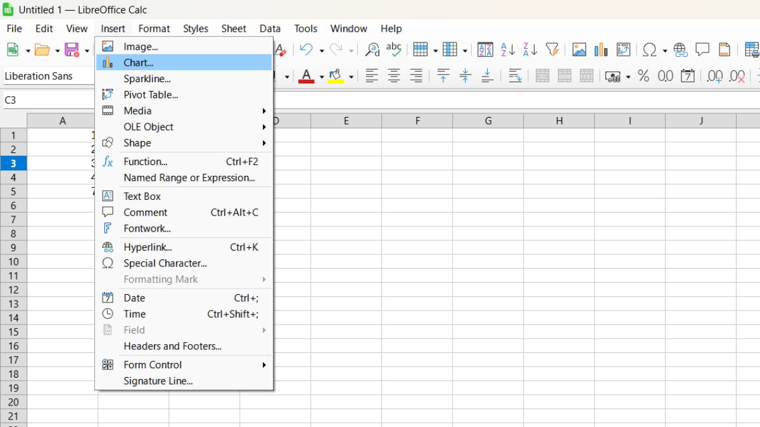
Task: Open the Font Color dropdown arrow
Action: (322, 77)
